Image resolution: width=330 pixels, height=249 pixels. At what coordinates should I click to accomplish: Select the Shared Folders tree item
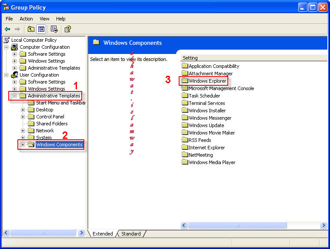pyautogui.click(x=52, y=124)
